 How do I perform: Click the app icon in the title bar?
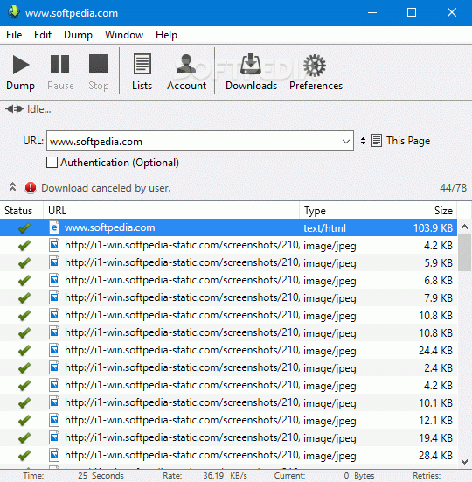(14, 12)
